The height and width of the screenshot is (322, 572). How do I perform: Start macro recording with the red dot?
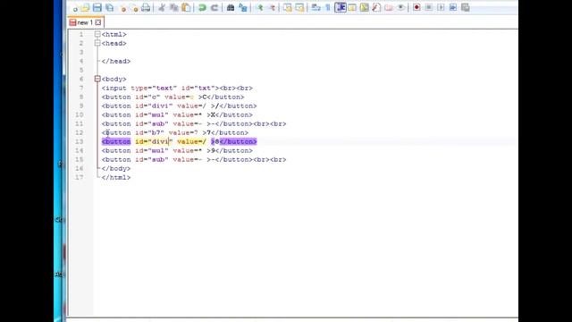click(416, 7)
